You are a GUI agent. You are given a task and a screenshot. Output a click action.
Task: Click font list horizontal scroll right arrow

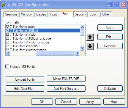77,53
